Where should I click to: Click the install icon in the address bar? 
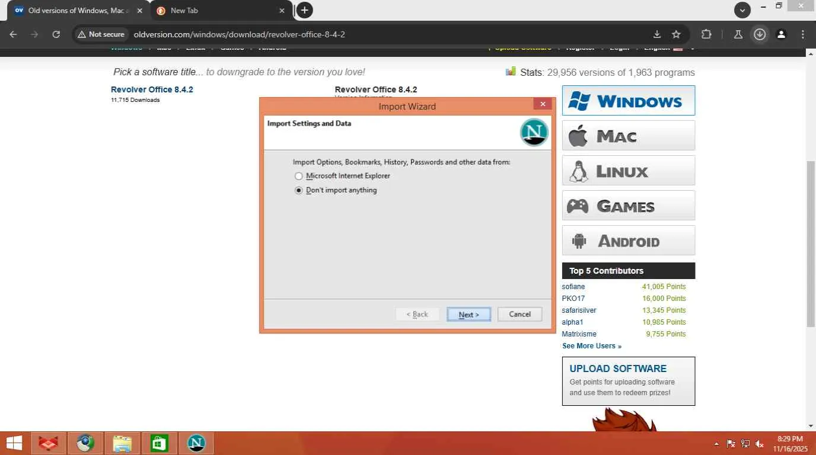[x=657, y=34]
